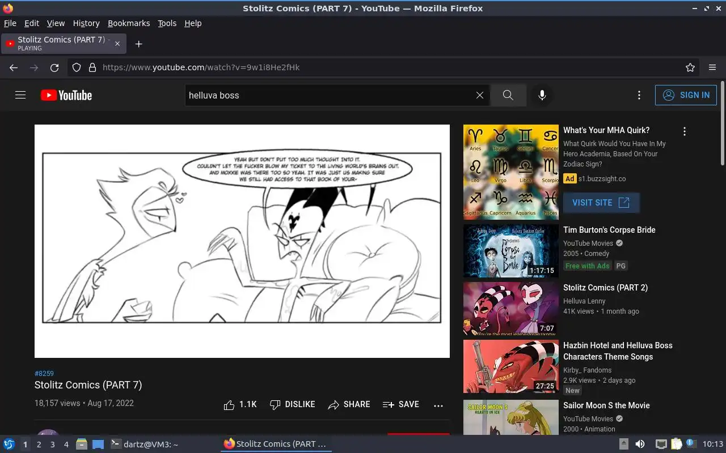Click Sailor Moon S the Movie title
This screenshot has width=726, height=453.
point(606,405)
